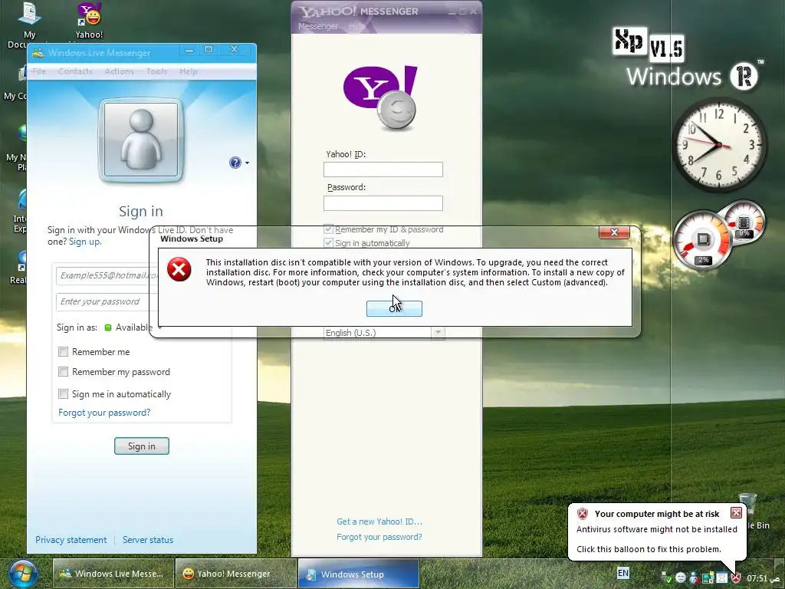785x589 pixels.
Task: Toggle Yahoo Sign in automatically checkbox
Action: (328, 243)
